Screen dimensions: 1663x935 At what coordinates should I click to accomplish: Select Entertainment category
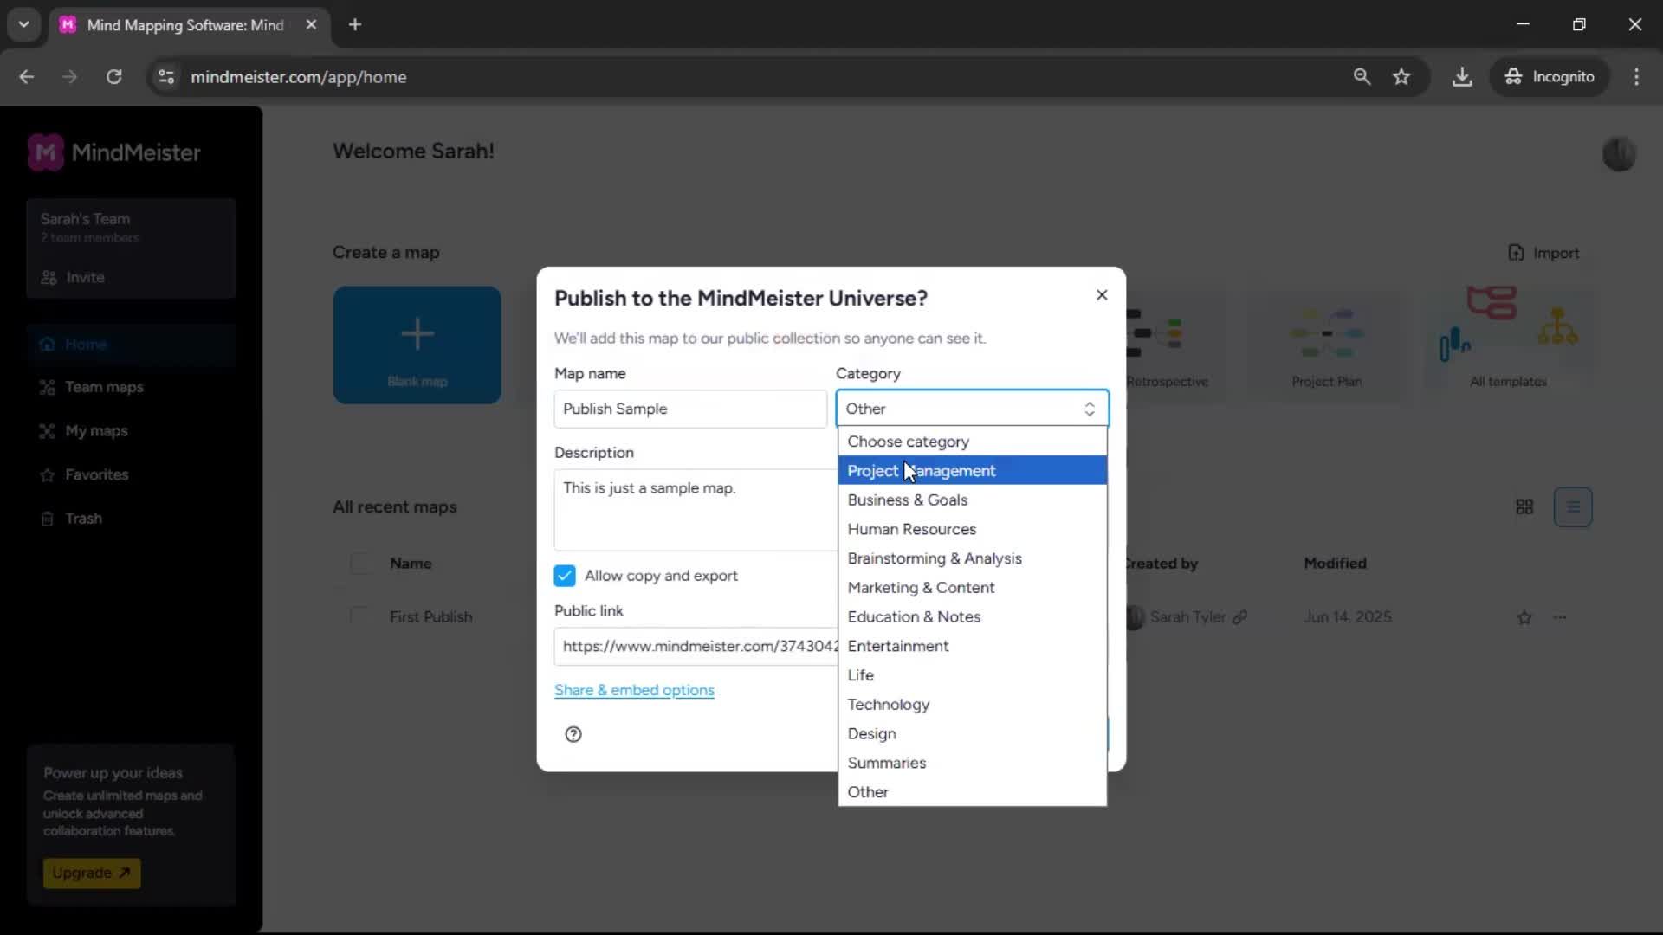point(972,646)
